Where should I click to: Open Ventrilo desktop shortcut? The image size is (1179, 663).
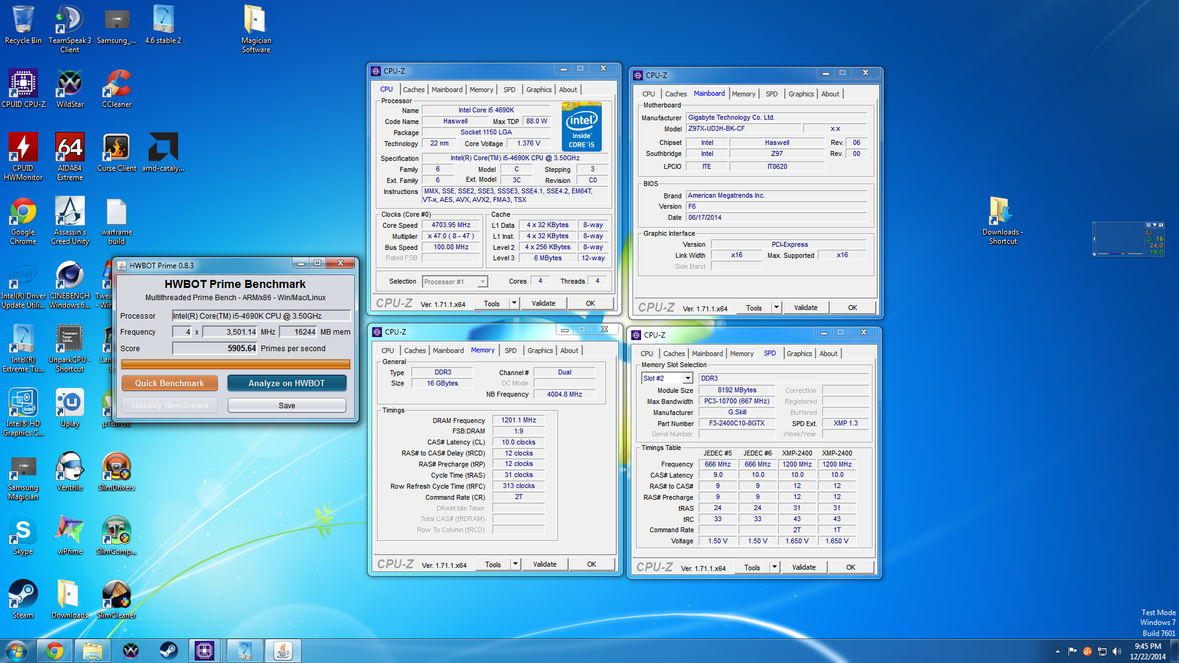[69, 472]
